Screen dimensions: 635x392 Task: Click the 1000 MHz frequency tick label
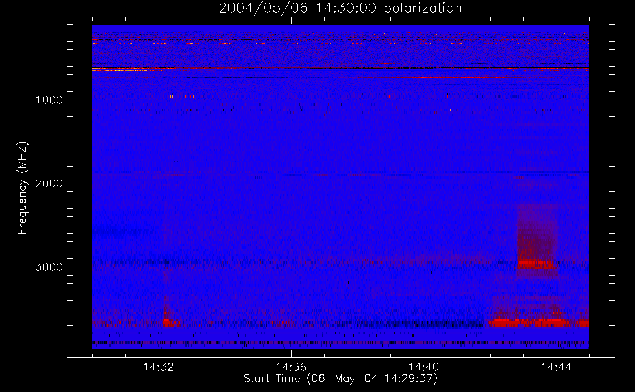click(x=49, y=100)
